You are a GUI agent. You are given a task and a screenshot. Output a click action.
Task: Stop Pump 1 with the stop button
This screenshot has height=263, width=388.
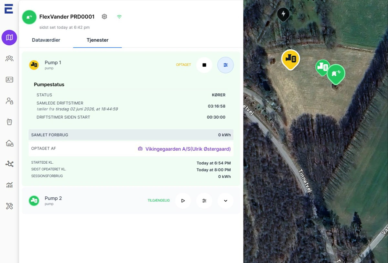pyautogui.click(x=204, y=65)
